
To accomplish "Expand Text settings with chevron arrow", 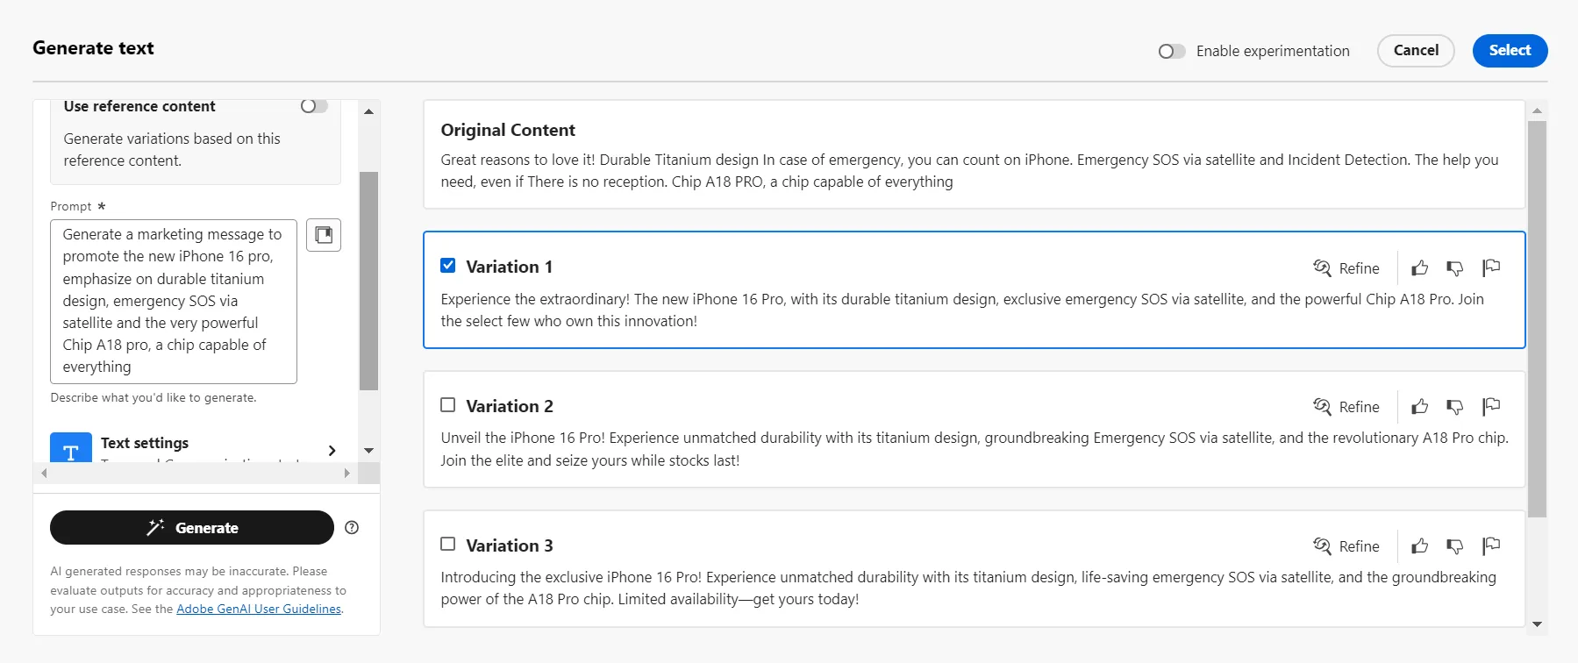I will pos(332,450).
